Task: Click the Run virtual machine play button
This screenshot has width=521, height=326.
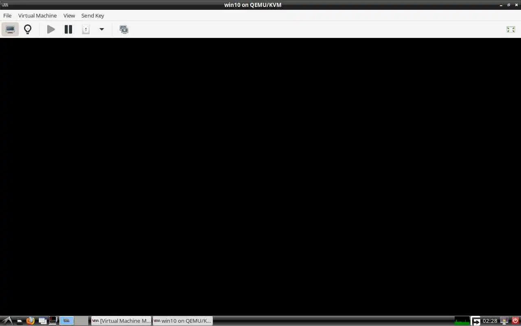Action: (51, 29)
